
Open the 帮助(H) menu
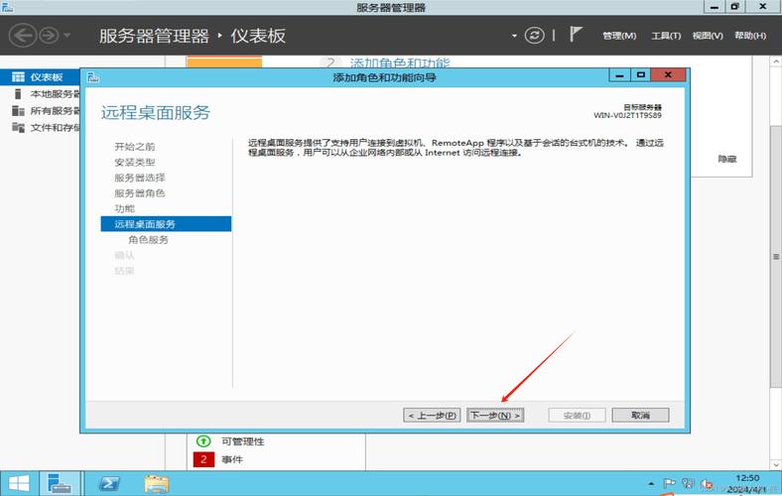pos(750,36)
